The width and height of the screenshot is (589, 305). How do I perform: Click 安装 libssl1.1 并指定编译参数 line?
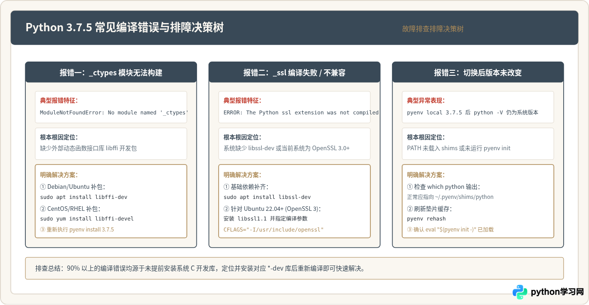266,219
